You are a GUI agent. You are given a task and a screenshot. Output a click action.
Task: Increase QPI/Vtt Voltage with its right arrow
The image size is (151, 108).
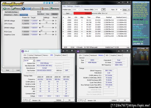(x=53, y=21)
